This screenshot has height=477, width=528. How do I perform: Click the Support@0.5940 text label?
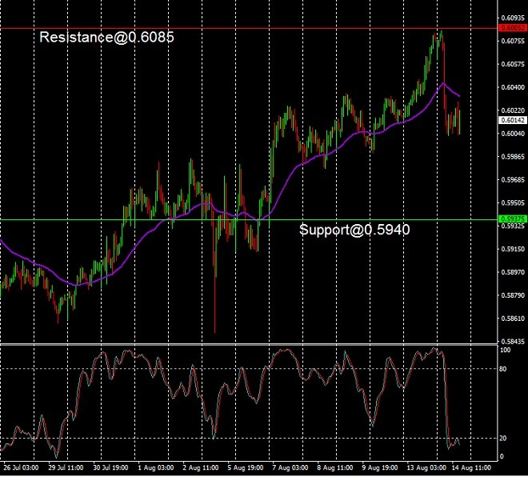(354, 230)
